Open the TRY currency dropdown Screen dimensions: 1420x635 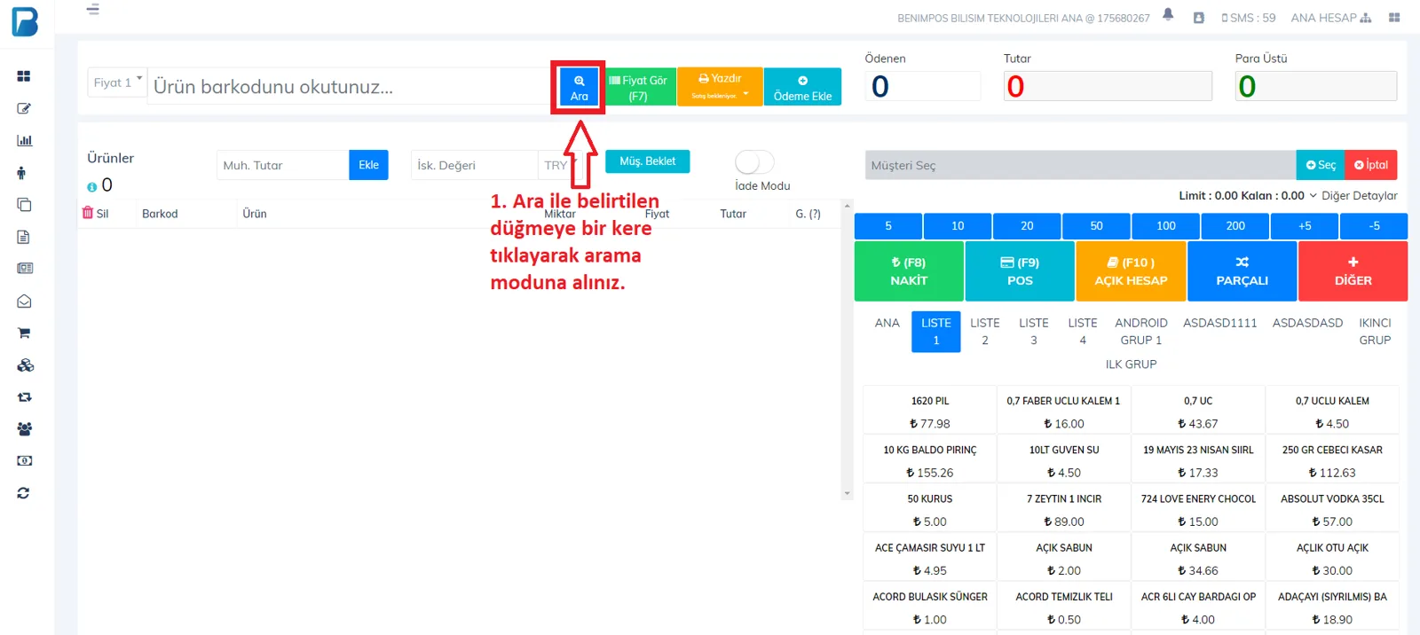coord(560,165)
